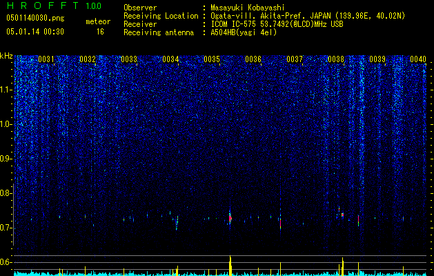Screen dimensions: 434x276
Task: Select the Ogata-vill. Akita-Pref. JAPAN location text
Action: click(x=308, y=16)
